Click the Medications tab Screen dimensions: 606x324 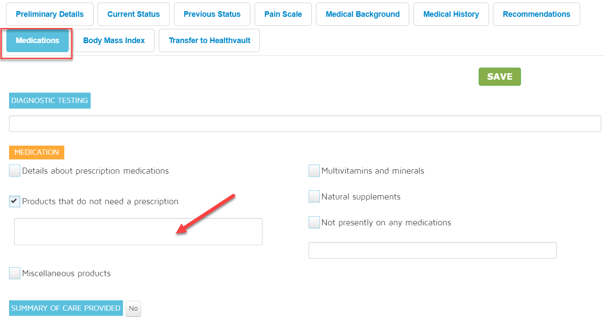(38, 40)
